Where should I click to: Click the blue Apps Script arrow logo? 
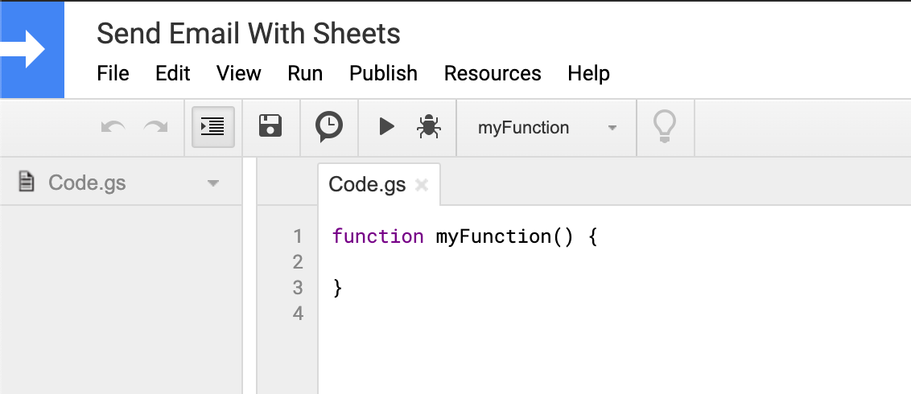pos(32,49)
